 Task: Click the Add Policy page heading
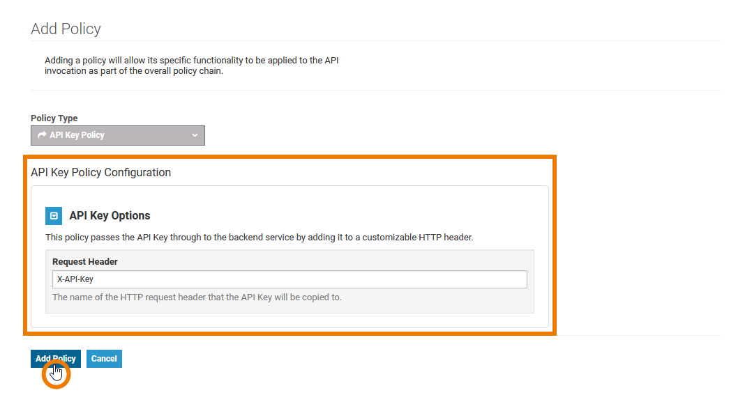(66, 29)
